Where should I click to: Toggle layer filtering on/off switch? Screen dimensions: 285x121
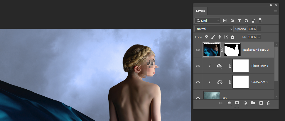tap(260, 20)
